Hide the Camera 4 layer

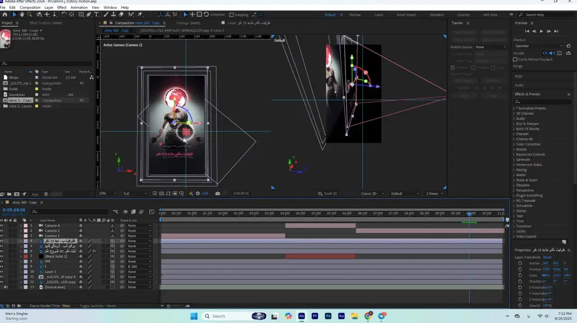[x=2, y=226]
